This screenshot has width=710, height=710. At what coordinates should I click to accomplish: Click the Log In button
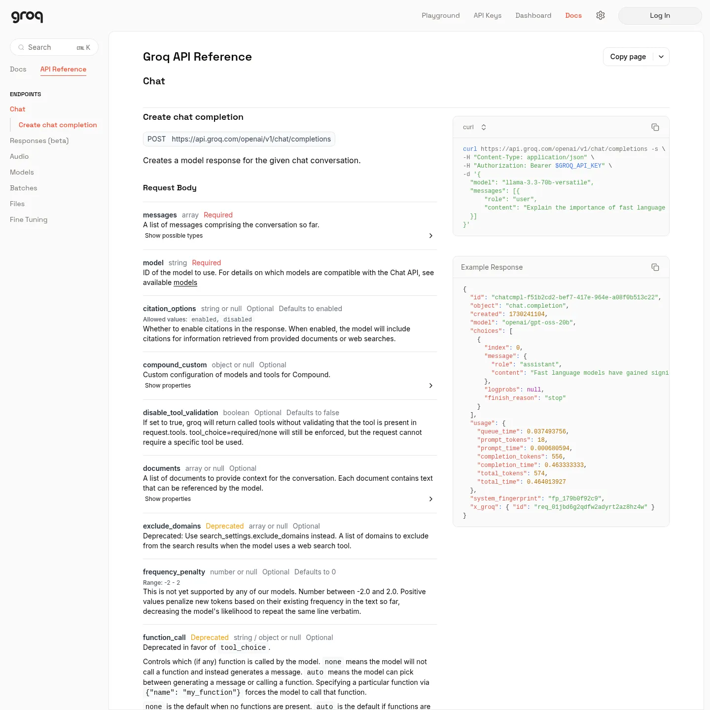[x=660, y=15]
